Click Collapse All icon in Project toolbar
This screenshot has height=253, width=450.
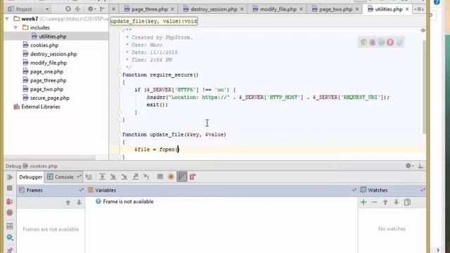78,9
